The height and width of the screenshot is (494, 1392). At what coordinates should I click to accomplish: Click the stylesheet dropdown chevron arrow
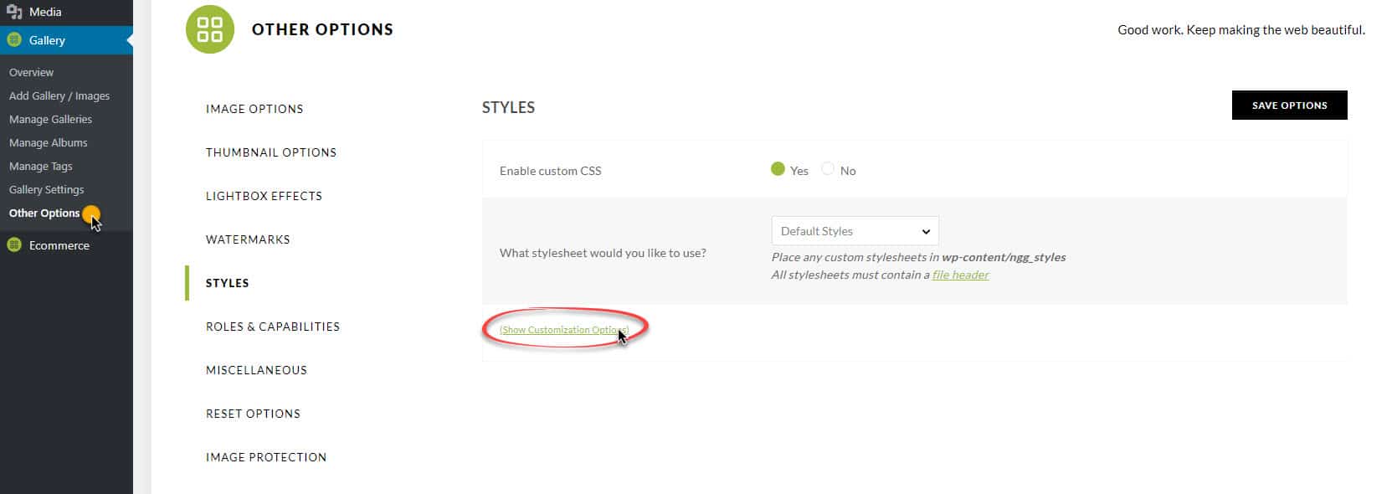pyautogui.click(x=926, y=232)
